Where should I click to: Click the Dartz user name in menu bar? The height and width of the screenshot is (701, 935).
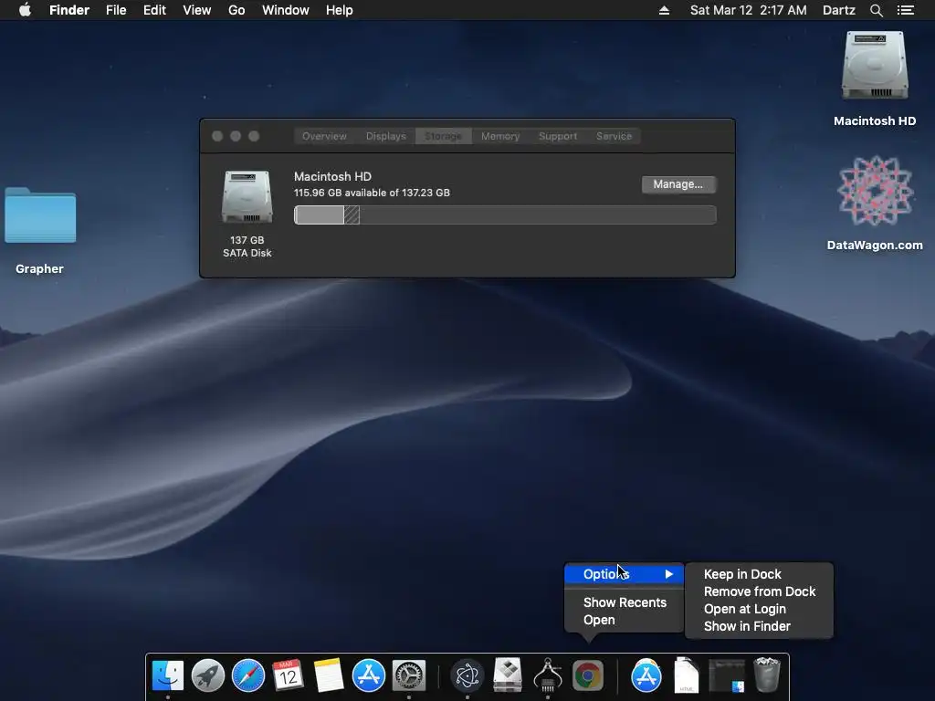[x=839, y=10]
